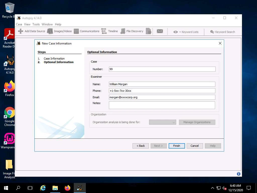This screenshot has width=257, height=193.
Task: Open Firefox desktop shortcut
Action: (x=9, y=88)
